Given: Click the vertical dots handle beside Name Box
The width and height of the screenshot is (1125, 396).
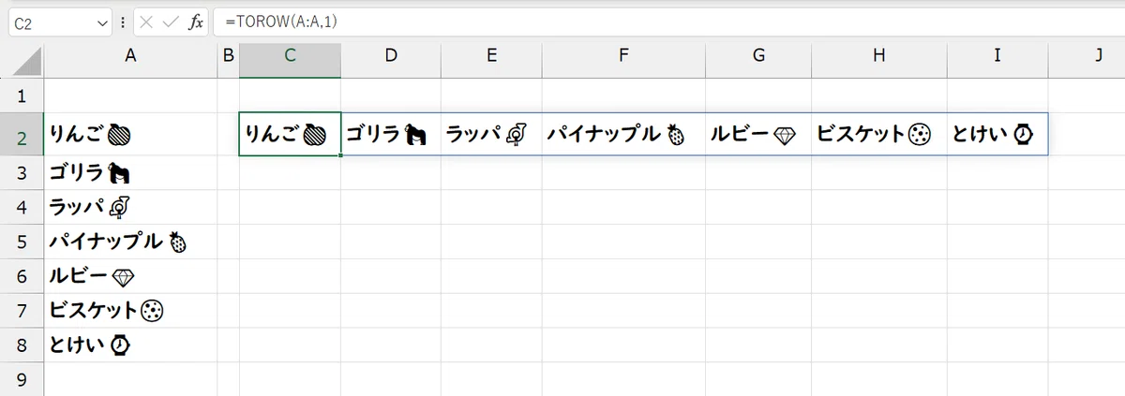Looking at the screenshot, I should [123, 22].
